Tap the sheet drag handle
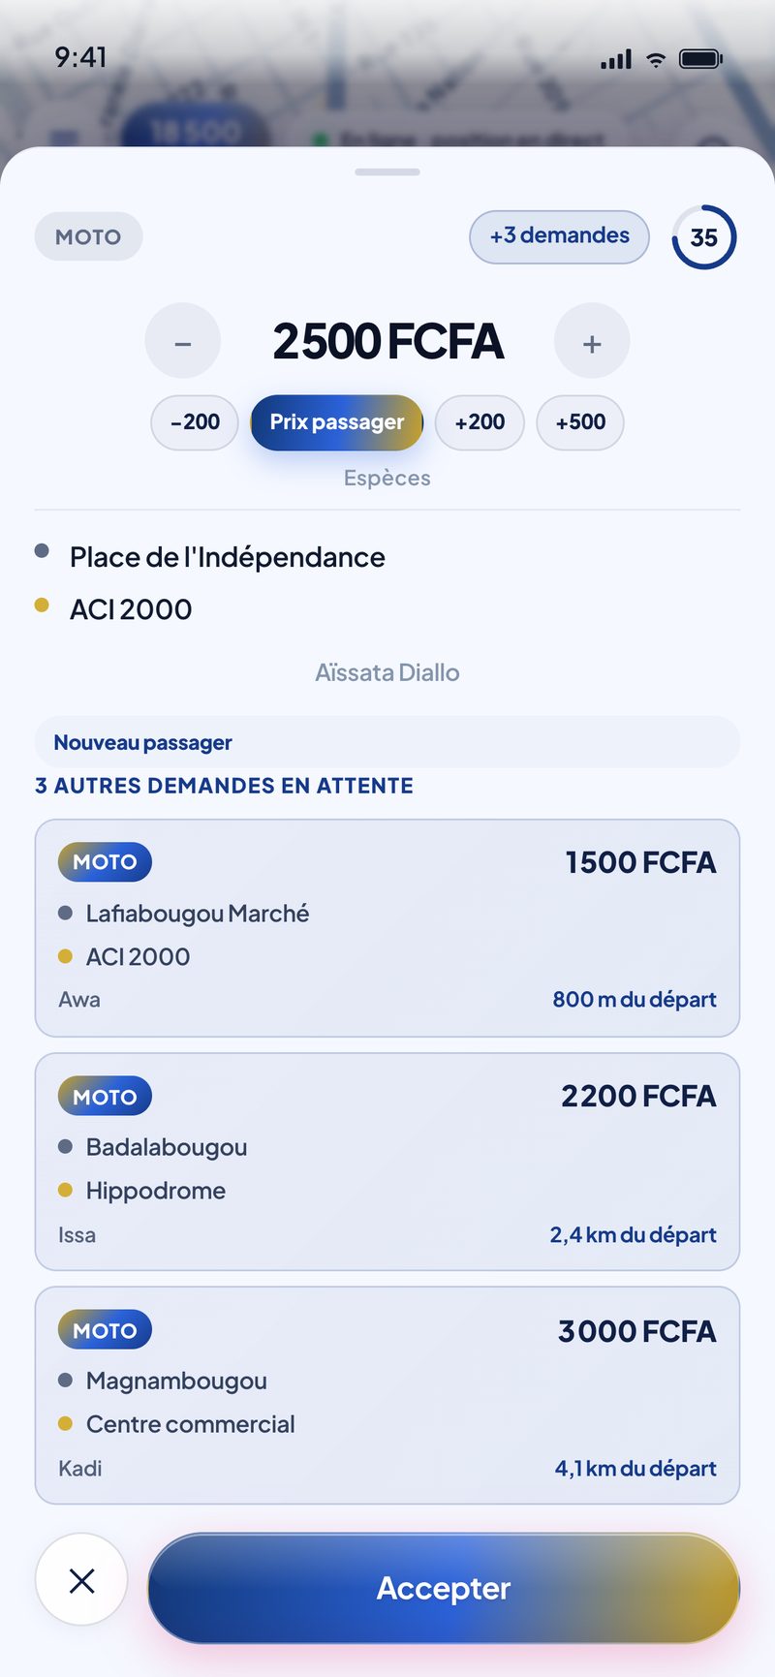The width and height of the screenshot is (775, 1677). pyautogui.click(x=387, y=172)
